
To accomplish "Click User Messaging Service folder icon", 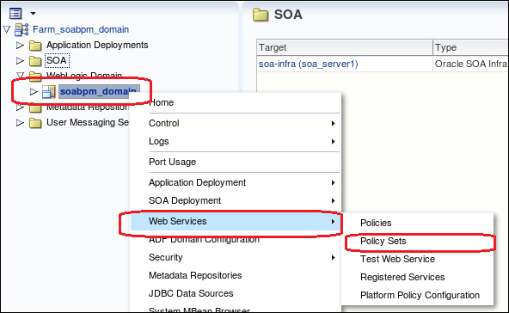I will [35, 123].
